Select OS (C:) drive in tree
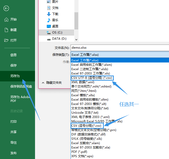Screen dimensions: 169x159 point(57,33)
